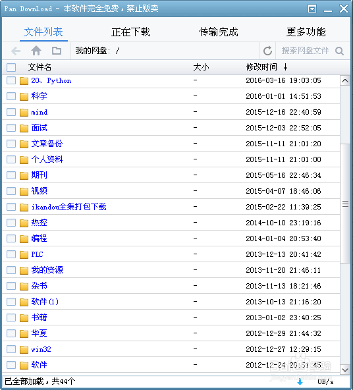Check the box for 编程 folder
This screenshot has width=353, height=390.
coord(11,238)
